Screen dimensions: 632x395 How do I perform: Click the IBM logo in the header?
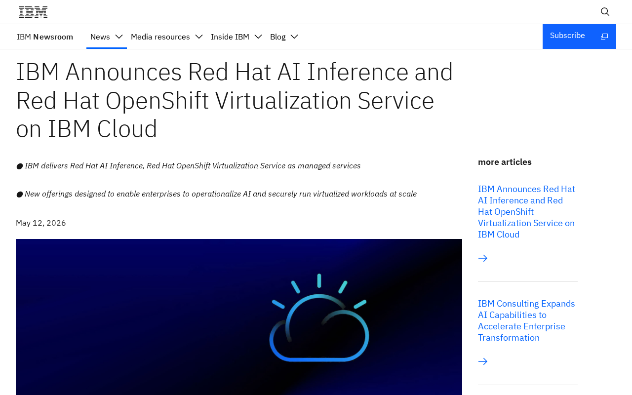[33, 12]
